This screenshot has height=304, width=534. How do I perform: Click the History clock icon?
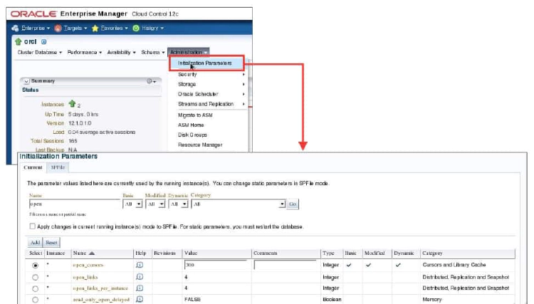(x=136, y=28)
